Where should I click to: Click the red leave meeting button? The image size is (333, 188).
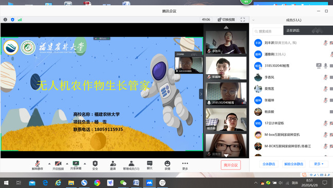pyautogui.click(x=231, y=165)
